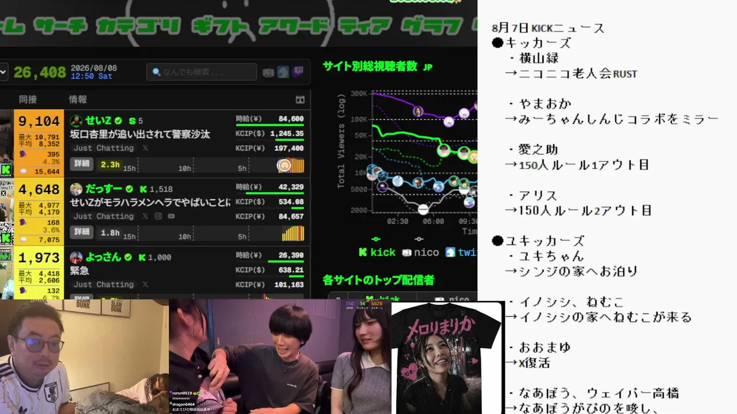Click the verified badge next to せいZ
Screen dimensions: 737x414
[x=118, y=121]
